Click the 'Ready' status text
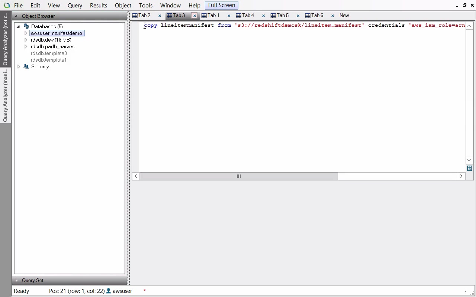This screenshot has width=476, height=297. 22,291
